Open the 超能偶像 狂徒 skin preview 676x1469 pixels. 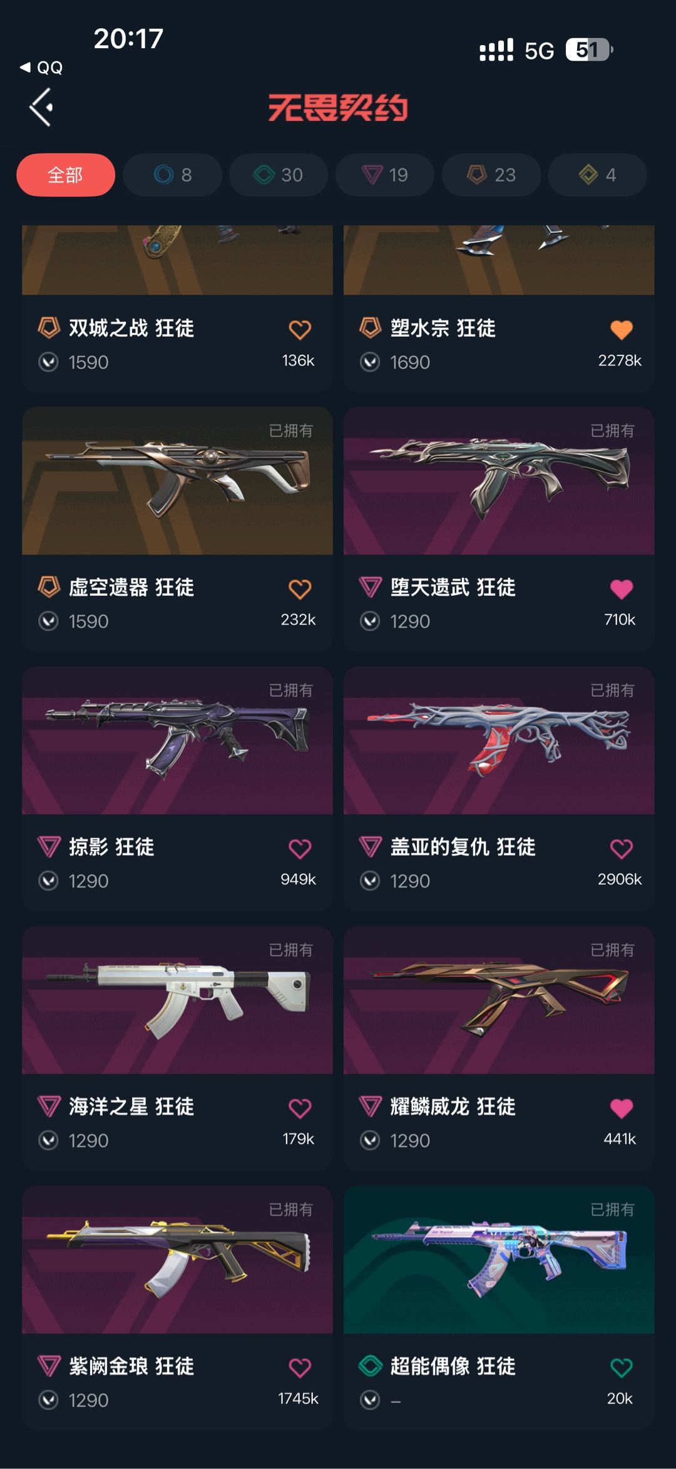(x=499, y=1259)
